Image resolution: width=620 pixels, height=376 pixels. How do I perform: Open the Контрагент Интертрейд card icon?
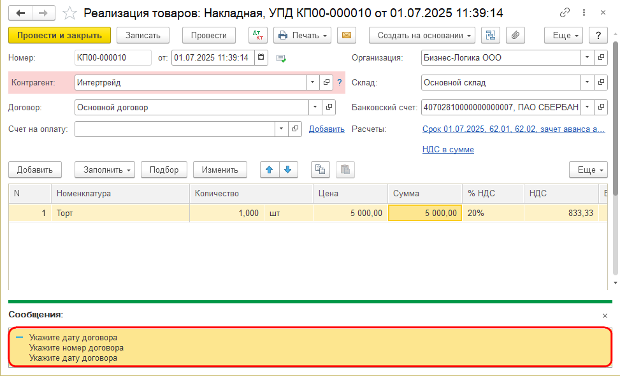click(x=326, y=82)
